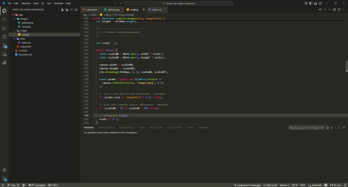Click the JavaScript language mode button
348x187 pixels.
point(316,185)
